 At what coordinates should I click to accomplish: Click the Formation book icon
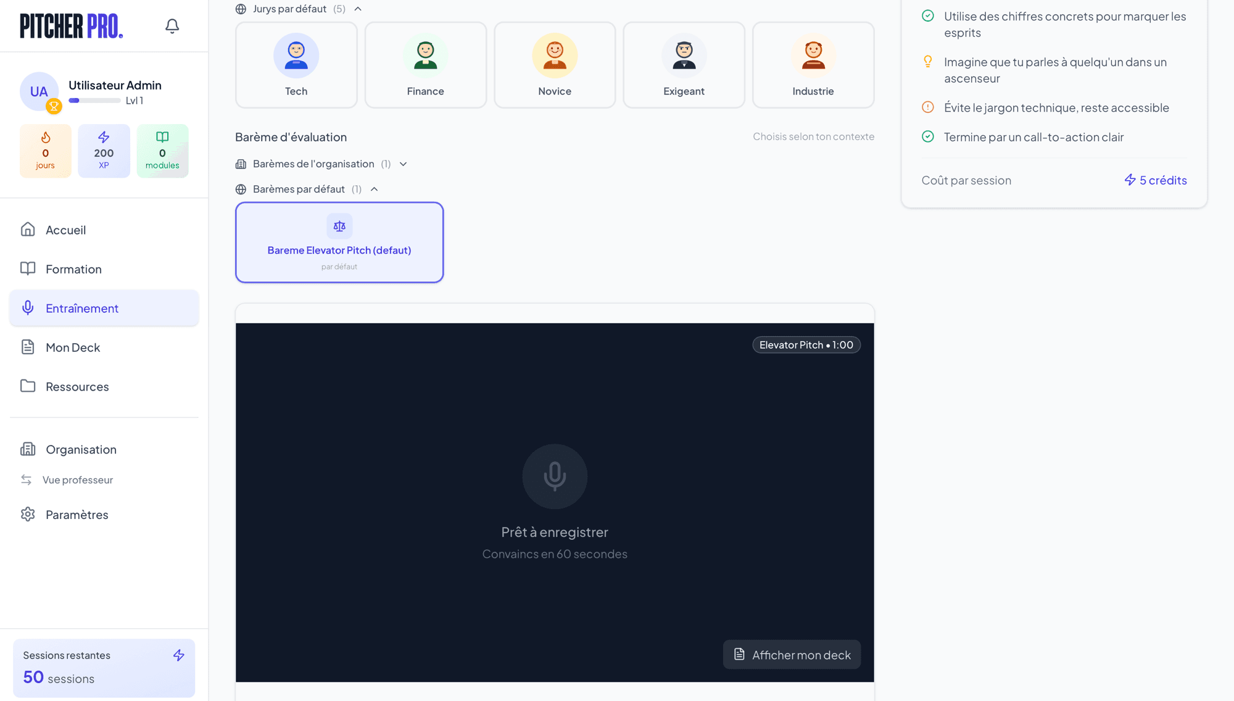tap(28, 268)
